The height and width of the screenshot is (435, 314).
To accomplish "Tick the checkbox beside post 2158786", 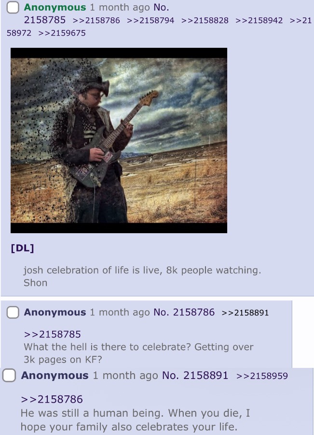I will [13, 312].
